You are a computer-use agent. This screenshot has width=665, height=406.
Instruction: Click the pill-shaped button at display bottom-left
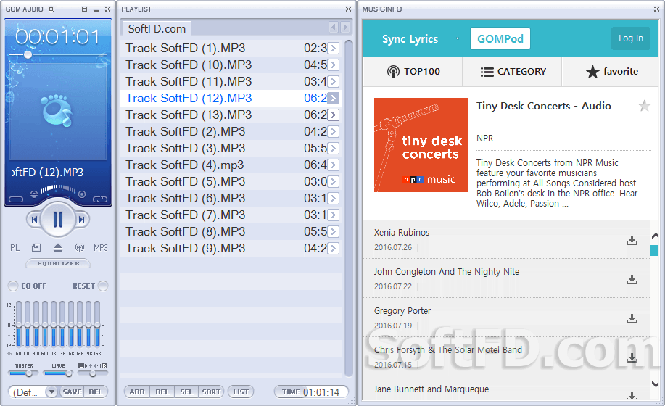[16, 199]
